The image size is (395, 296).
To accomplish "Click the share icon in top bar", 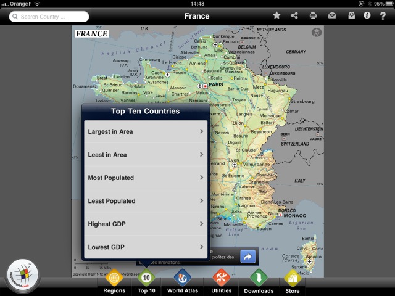I will pyautogui.click(x=294, y=16).
